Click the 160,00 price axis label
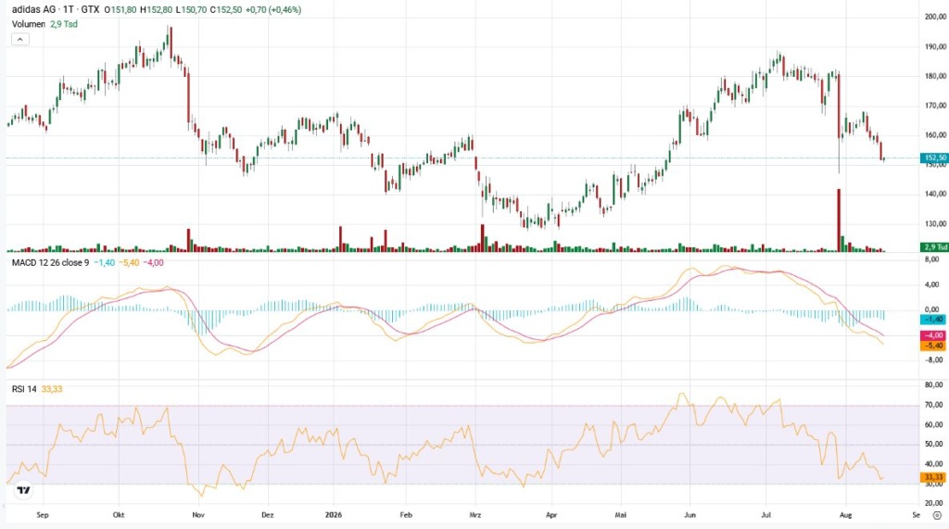Screen dimensions: 949x529 click(x=935, y=135)
